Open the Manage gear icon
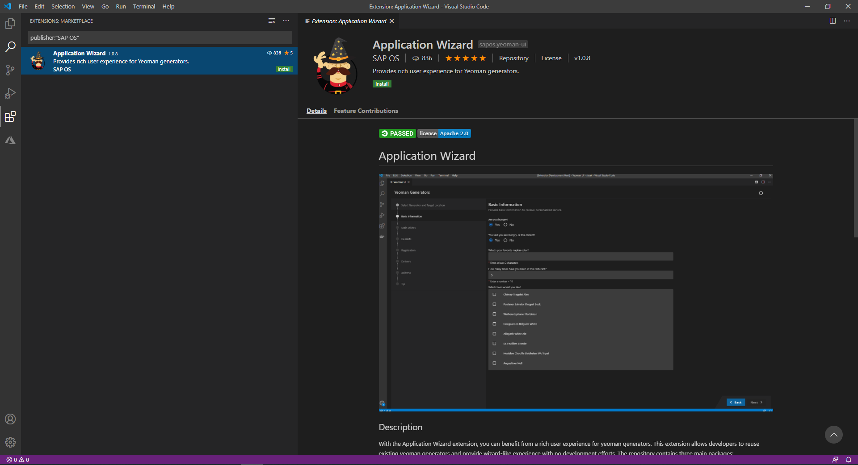This screenshot has height=465, width=858. [x=10, y=442]
